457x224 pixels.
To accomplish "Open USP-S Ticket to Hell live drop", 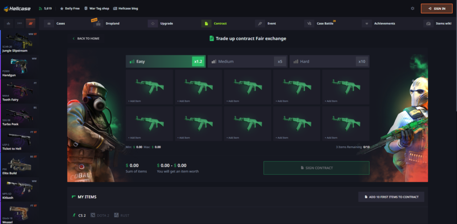I will coord(20,141).
